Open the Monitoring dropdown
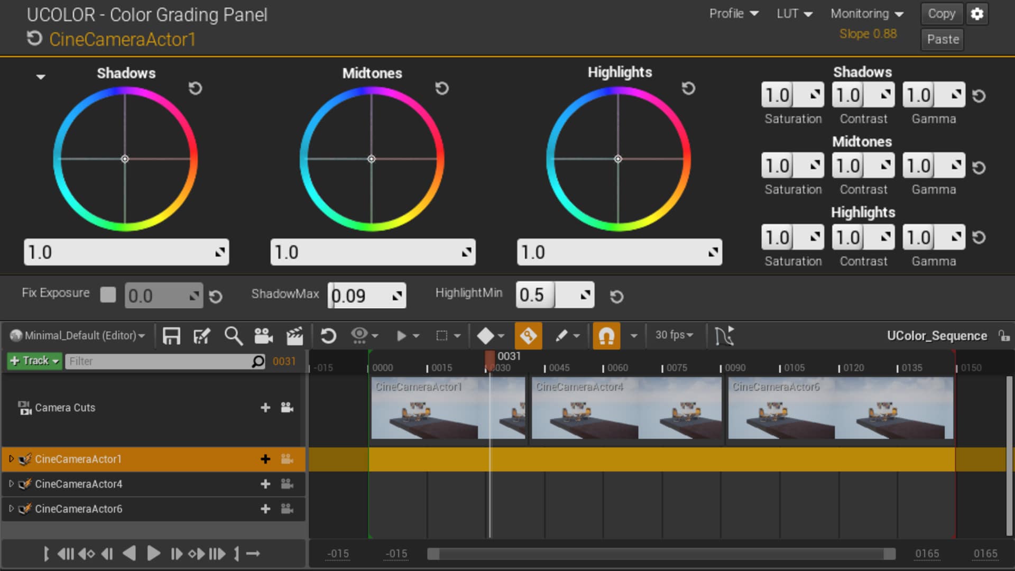Screen dimensions: 1015x571 tap(866, 14)
